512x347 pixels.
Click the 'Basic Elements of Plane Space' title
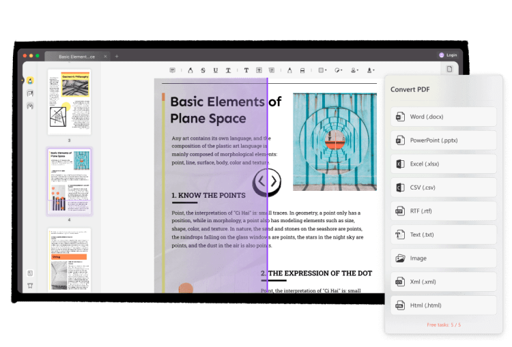[226, 110]
